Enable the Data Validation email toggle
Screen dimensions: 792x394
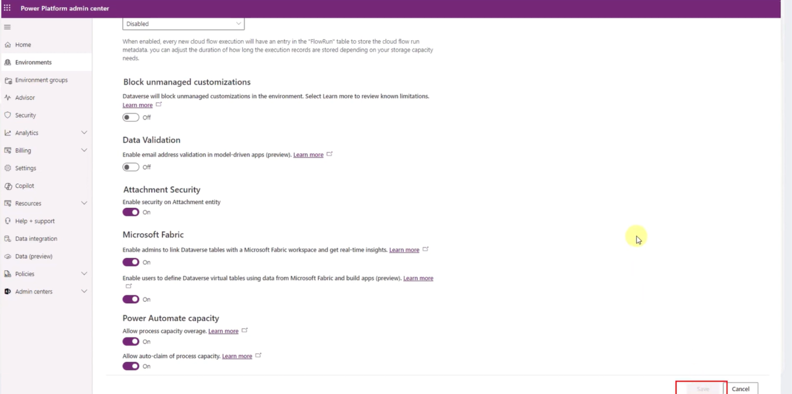coord(131,167)
